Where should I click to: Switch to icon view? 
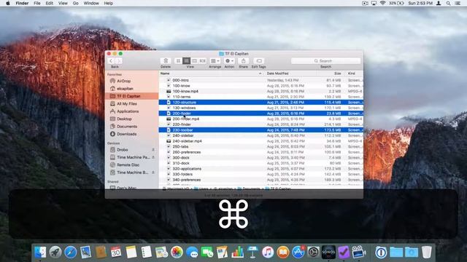click(x=178, y=61)
